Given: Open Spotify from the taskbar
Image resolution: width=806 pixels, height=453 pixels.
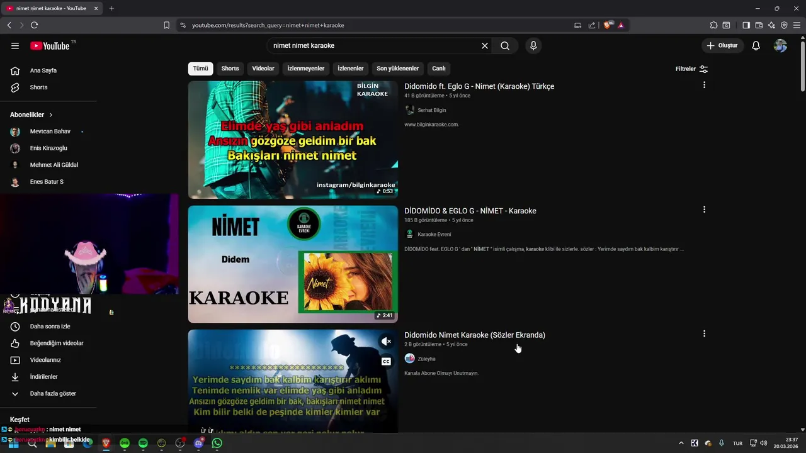Looking at the screenshot, I should coord(143,443).
